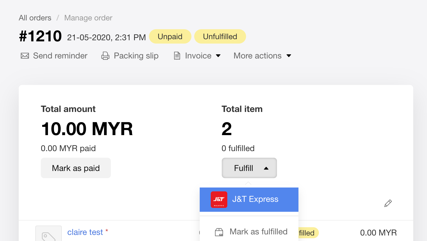Click the claire test product thumbnail
This screenshot has height=241, width=427.
(x=49, y=234)
